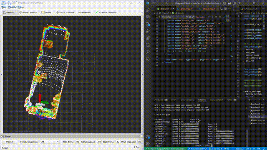Screen dimensions: 267x150
Task: Switch to the Problems panel tab
Action: pos(159,100)
